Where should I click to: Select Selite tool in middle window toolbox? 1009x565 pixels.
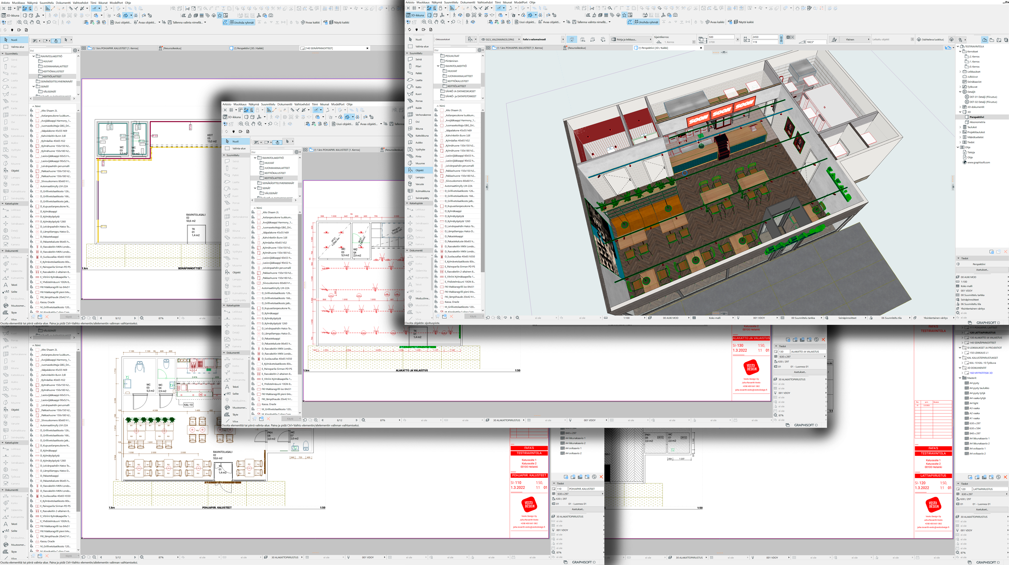pos(235,394)
